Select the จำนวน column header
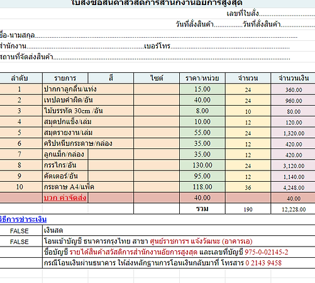The image size is (315, 283). coord(248,78)
